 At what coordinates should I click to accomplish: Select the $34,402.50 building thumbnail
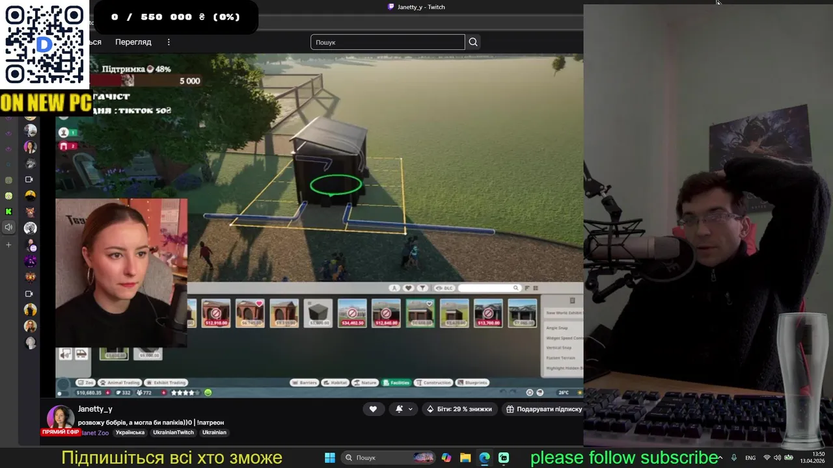(x=352, y=313)
